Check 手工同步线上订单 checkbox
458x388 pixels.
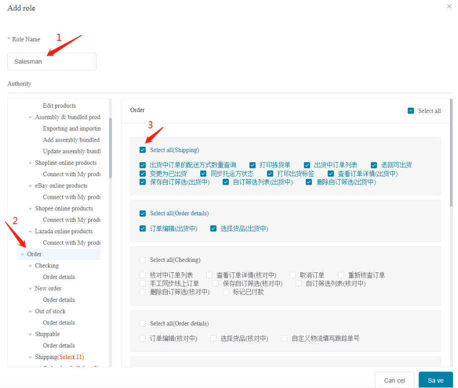coord(143,283)
